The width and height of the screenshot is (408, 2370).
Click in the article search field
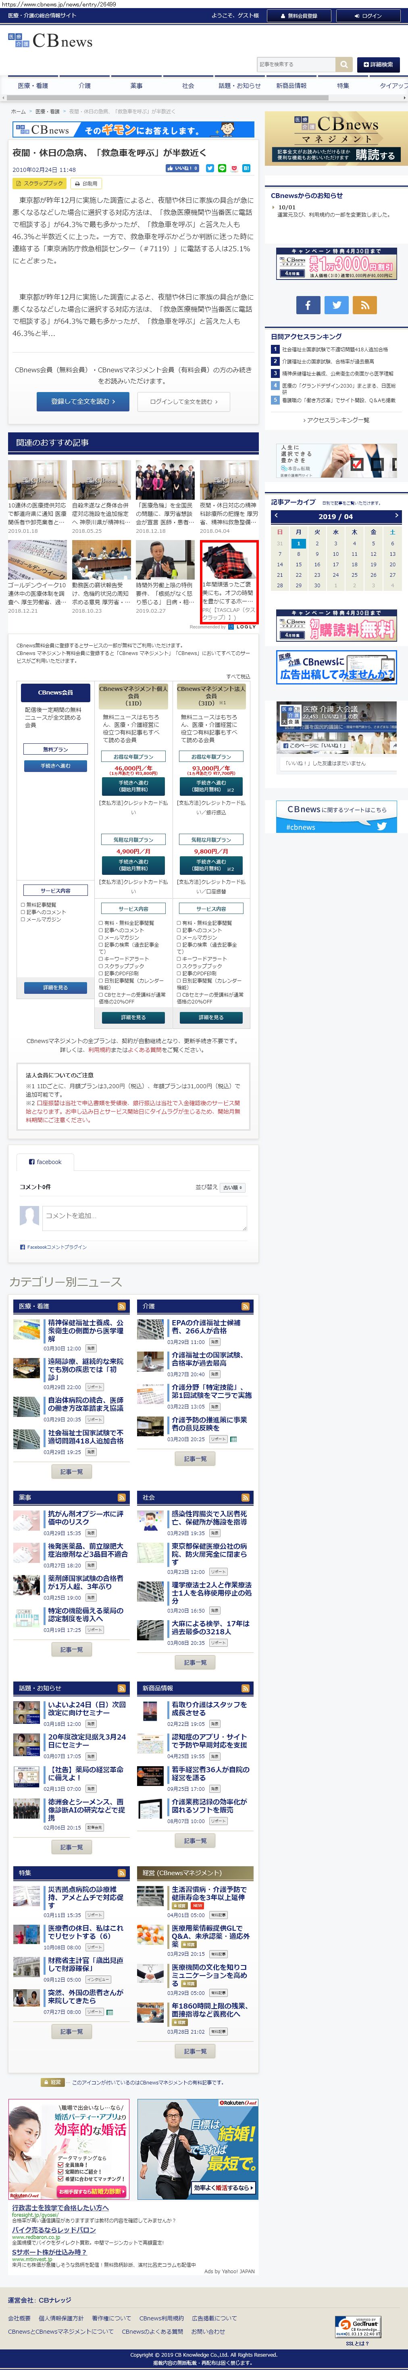296,65
